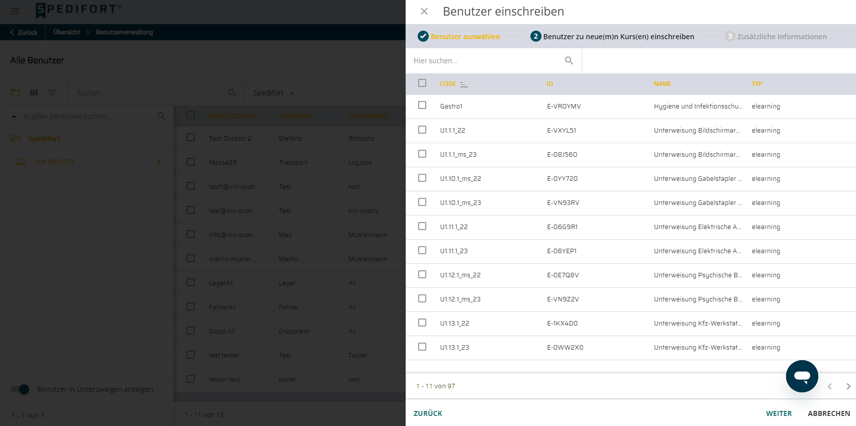The width and height of the screenshot is (856, 426).
Task: Click course ID E-VROYMV
Action: 564,106
